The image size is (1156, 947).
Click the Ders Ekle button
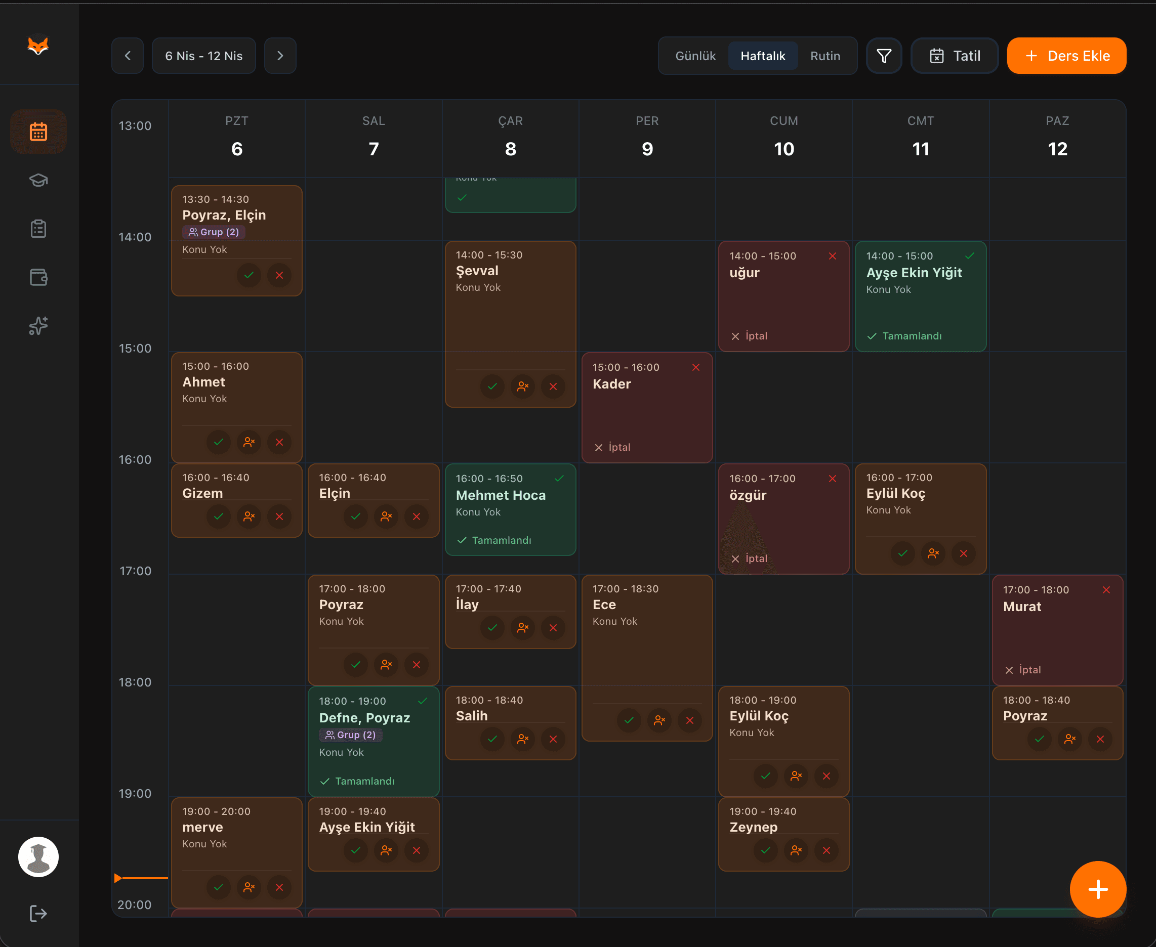1066,56
